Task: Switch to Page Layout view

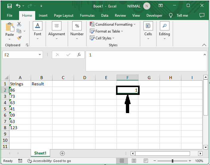Action: click(134, 161)
